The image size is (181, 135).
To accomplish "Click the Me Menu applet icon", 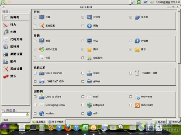I will 137,97.
